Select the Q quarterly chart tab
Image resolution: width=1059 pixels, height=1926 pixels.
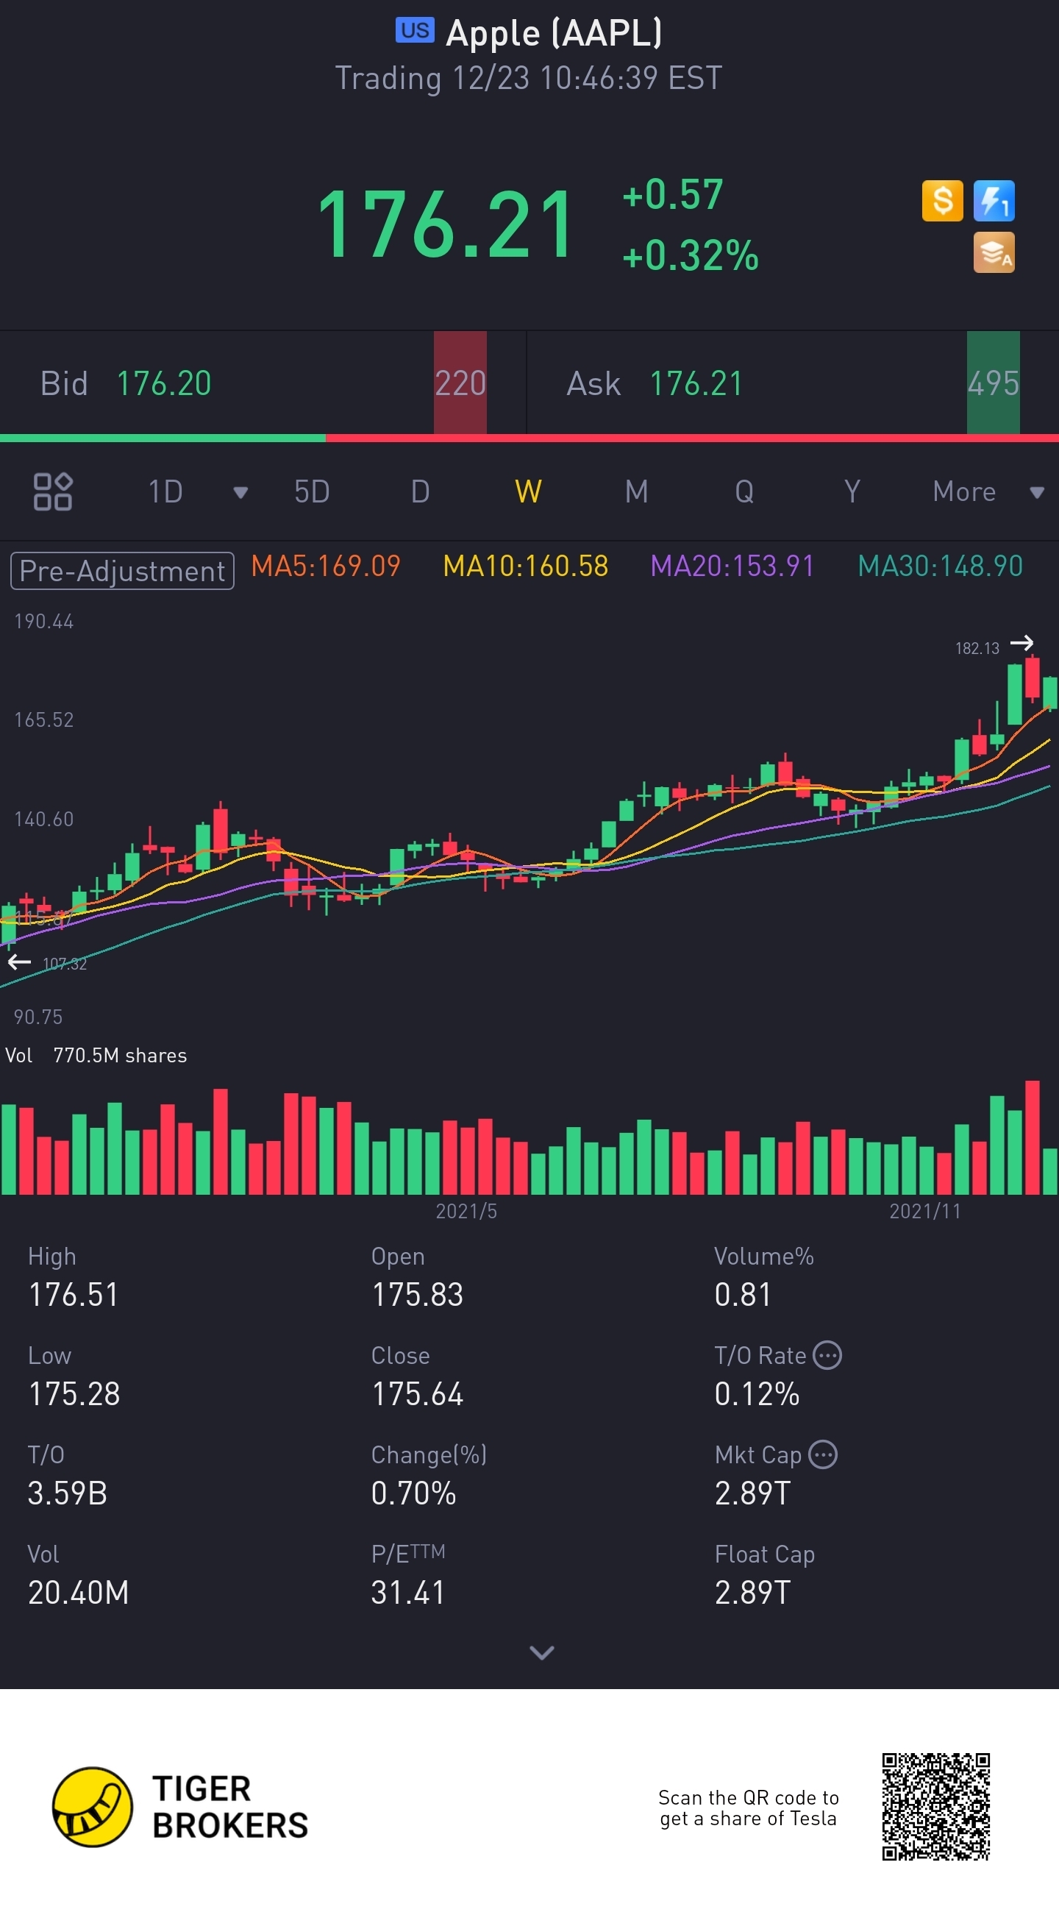[x=744, y=492]
